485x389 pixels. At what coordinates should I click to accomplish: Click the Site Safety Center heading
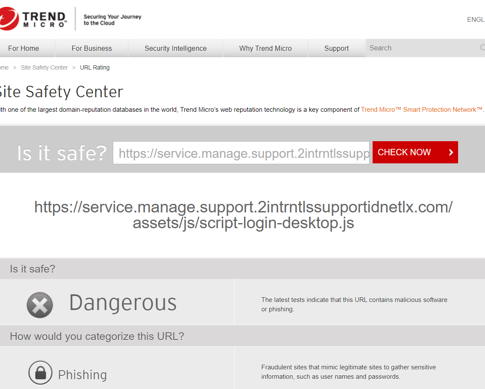tap(62, 92)
